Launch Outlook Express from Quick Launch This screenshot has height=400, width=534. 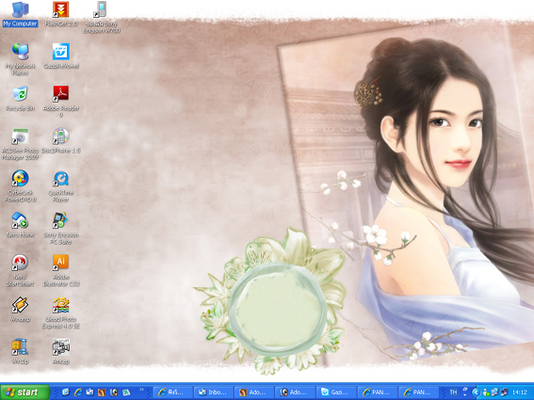click(89, 392)
